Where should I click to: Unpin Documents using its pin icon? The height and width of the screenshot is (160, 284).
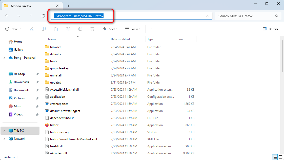(37, 90)
